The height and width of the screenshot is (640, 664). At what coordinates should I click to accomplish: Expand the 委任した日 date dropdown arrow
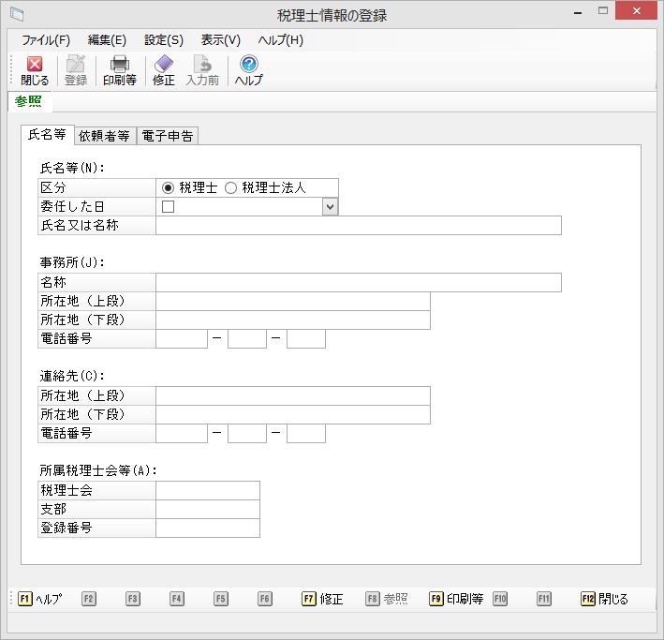pos(329,206)
